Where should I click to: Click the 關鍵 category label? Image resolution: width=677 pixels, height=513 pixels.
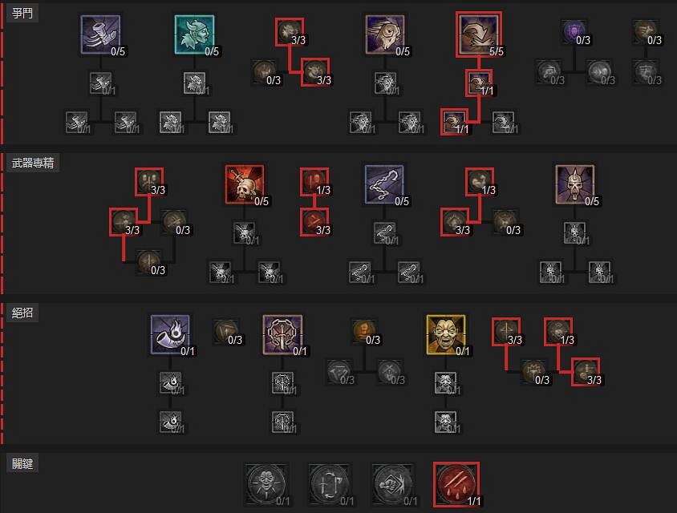point(22,463)
